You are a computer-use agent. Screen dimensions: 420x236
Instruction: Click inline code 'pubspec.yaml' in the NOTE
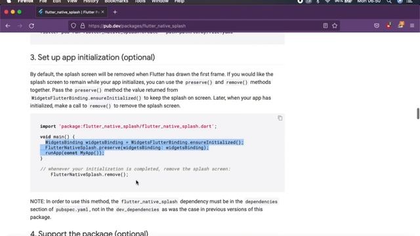click(72, 210)
